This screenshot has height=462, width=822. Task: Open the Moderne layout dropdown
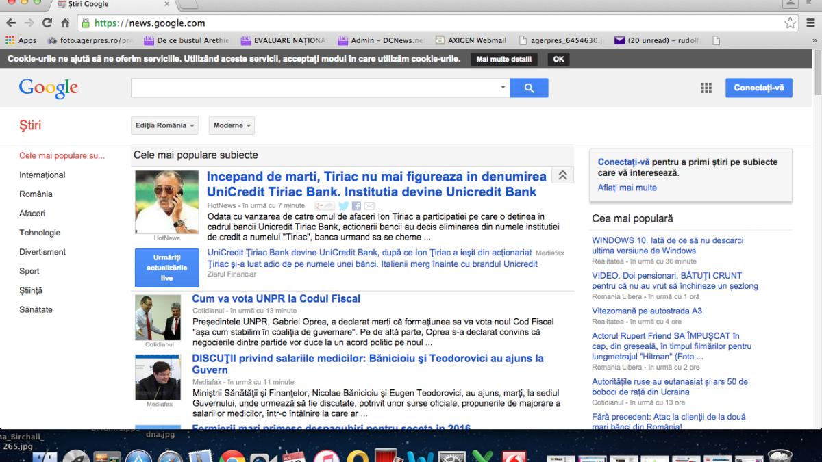(232, 125)
